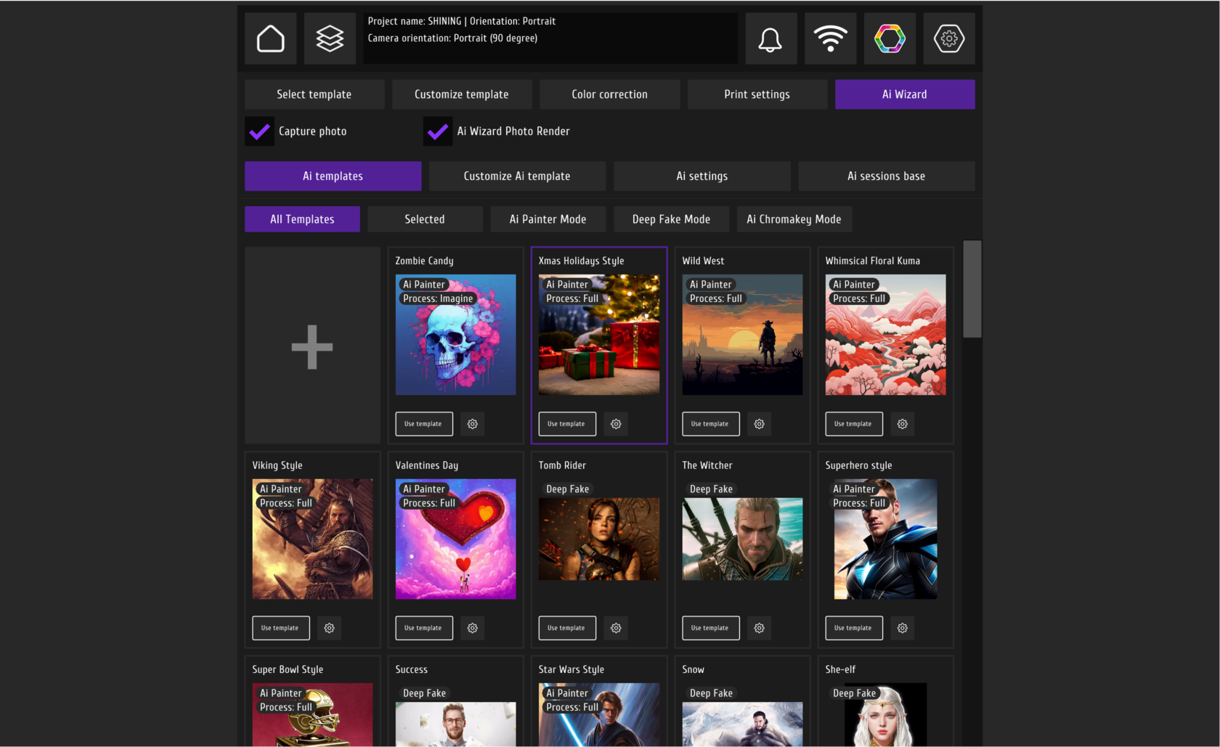The height and width of the screenshot is (747, 1220).
Task: Filter by Deep Fake Mode
Action: point(671,219)
